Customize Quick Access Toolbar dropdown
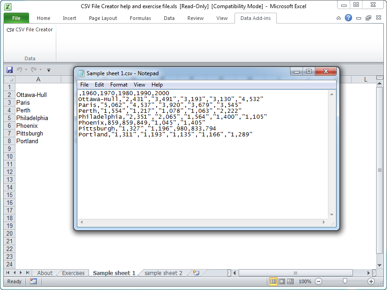This screenshot has width=387, height=290. point(49,70)
